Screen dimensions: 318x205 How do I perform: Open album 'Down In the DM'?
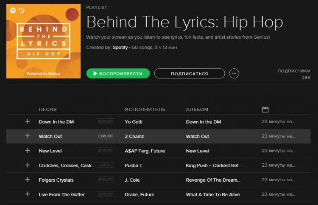[x=204, y=122]
